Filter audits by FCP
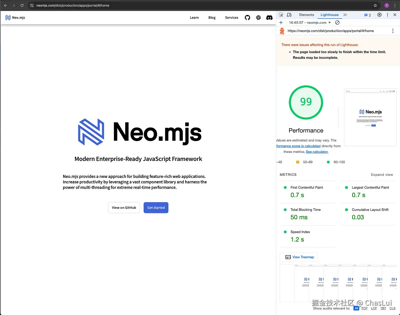 (x=364, y=308)
